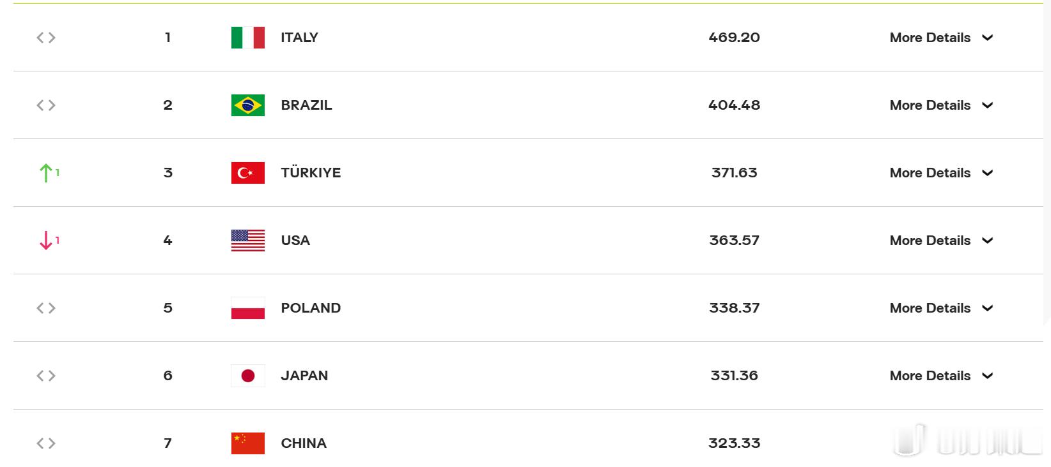
Task: Expand More Details for Italy
Action: pos(941,38)
